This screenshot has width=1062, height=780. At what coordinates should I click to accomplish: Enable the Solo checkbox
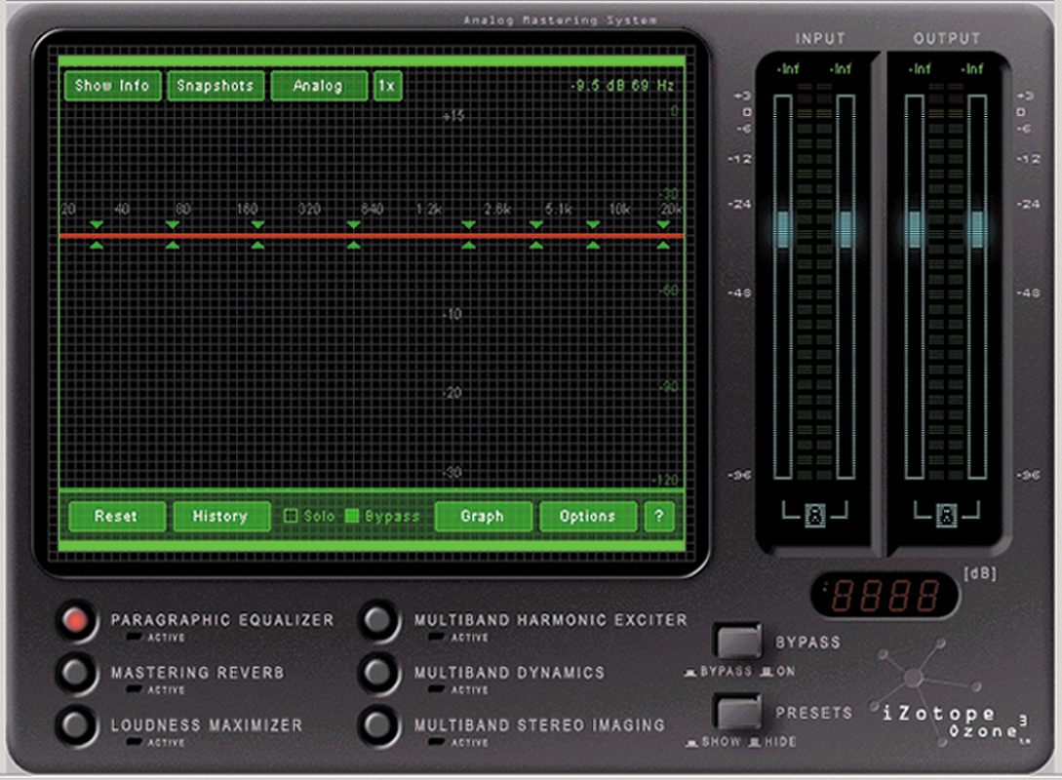tap(291, 516)
